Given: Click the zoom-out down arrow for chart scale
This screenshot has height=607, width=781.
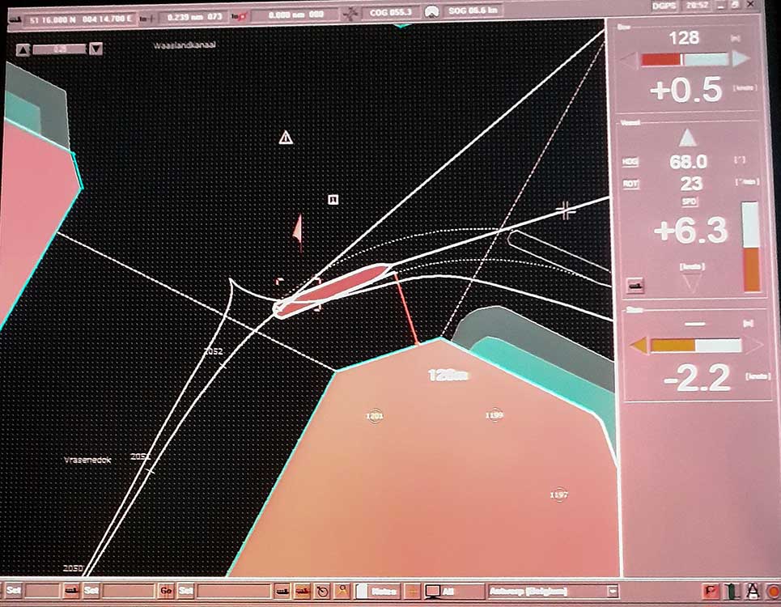Looking at the screenshot, I should click(96, 49).
